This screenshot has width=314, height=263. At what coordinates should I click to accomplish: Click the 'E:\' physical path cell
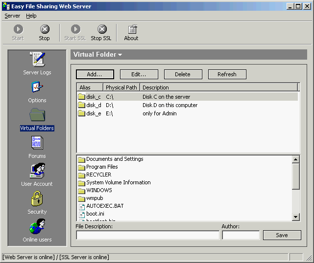tap(109, 114)
